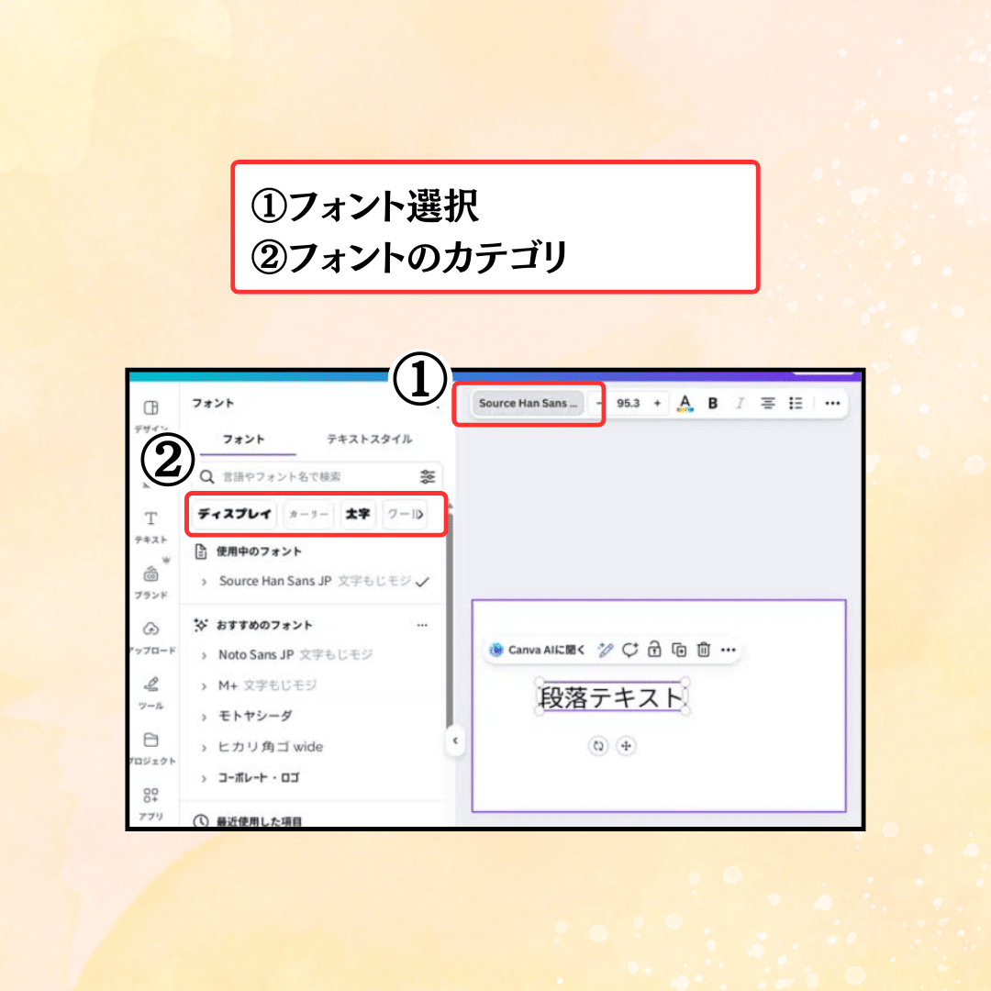Select the ディスプレイ font category chip
This screenshot has height=991, width=991.
point(235,514)
